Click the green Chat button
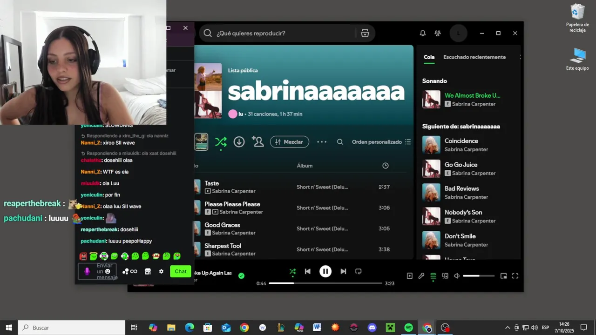This screenshot has width=596, height=335. [x=181, y=271]
